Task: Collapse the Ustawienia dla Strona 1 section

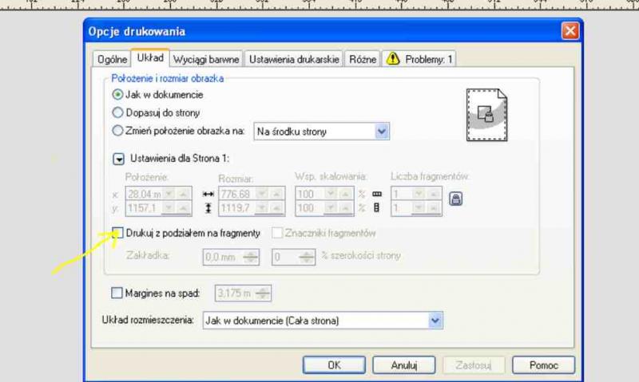Action: coord(118,159)
